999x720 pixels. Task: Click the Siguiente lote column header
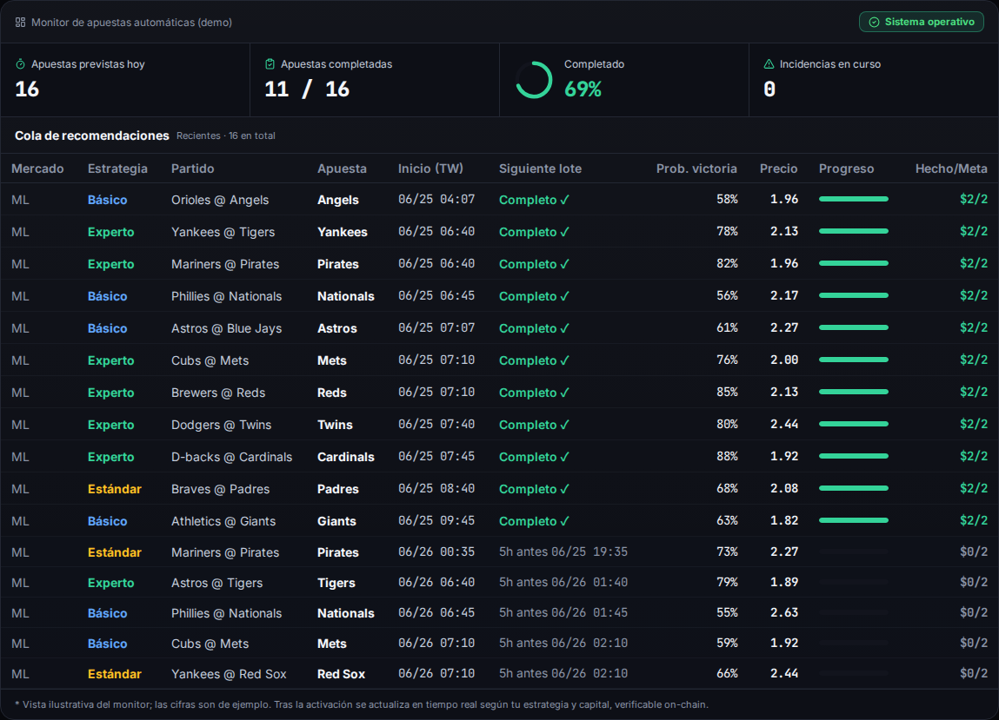click(x=540, y=168)
